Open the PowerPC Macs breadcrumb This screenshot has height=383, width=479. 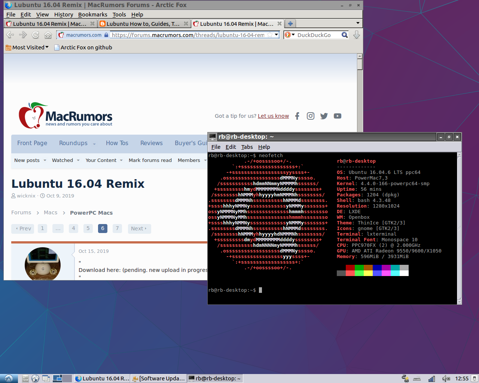pos(91,212)
